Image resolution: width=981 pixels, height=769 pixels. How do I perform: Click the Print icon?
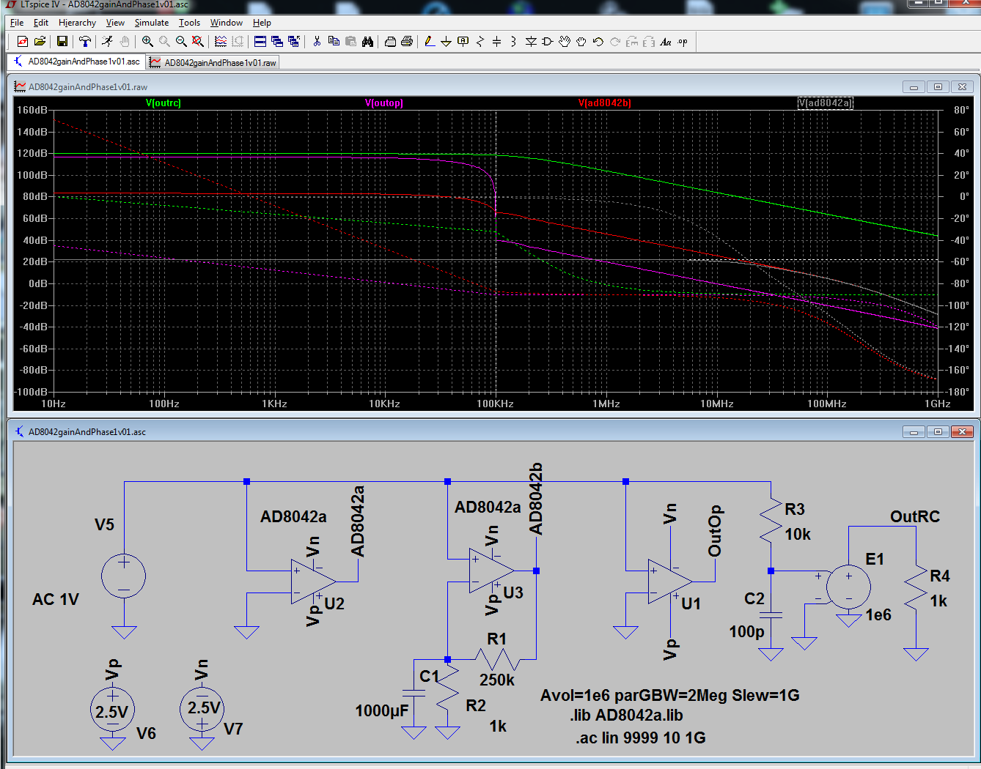tap(390, 42)
